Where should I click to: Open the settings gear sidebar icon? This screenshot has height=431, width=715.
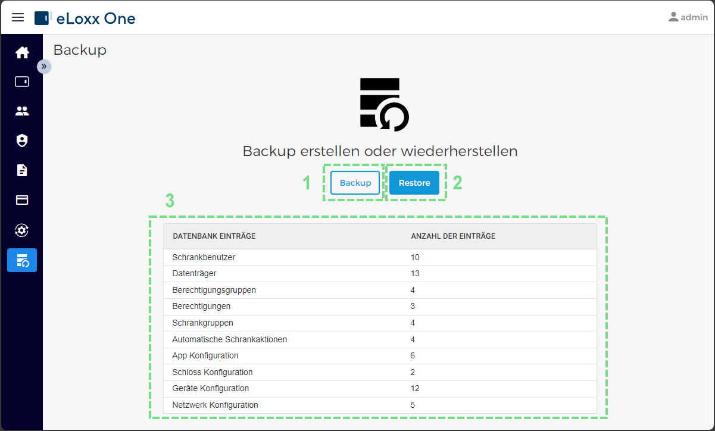coord(22,230)
